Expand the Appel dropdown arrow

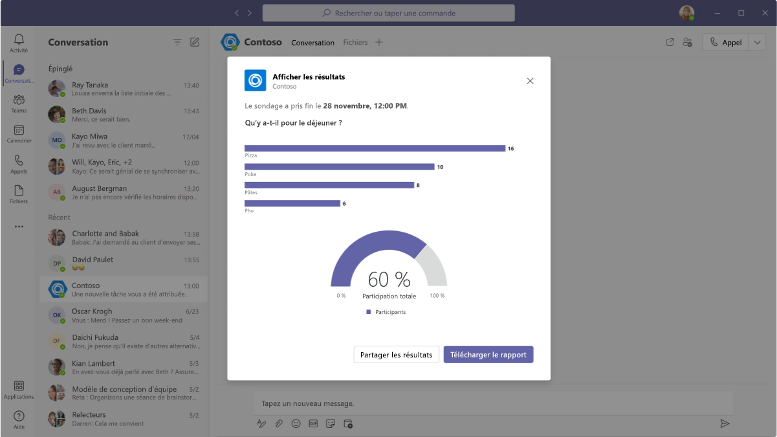click(758, 42)
